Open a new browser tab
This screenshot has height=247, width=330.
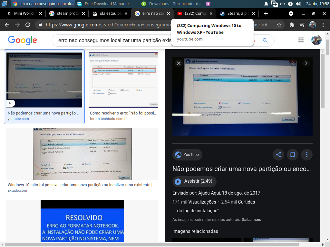[x=266, y=14]
